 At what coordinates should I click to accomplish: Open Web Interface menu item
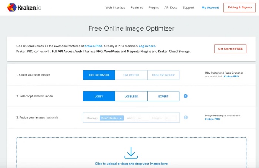pos(115,8)
